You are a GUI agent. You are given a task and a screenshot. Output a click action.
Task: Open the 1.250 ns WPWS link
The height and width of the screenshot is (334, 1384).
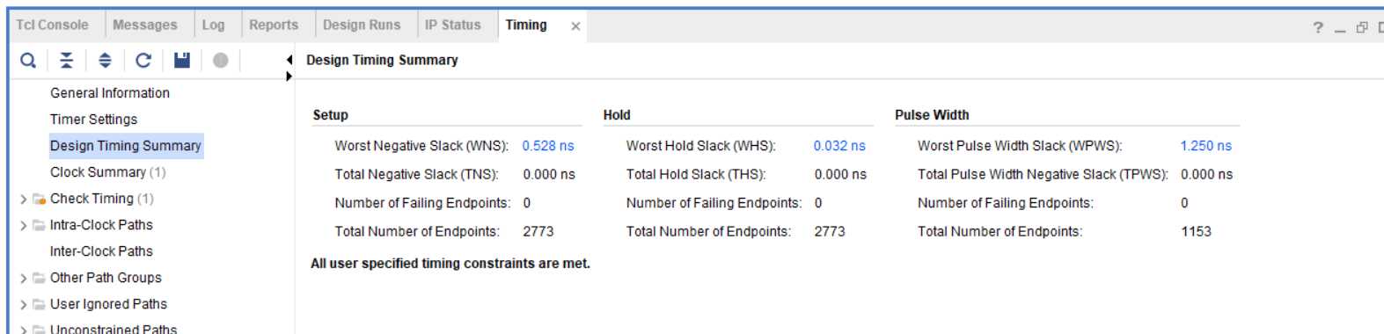pyautogui.click(x=1206, y=146)
